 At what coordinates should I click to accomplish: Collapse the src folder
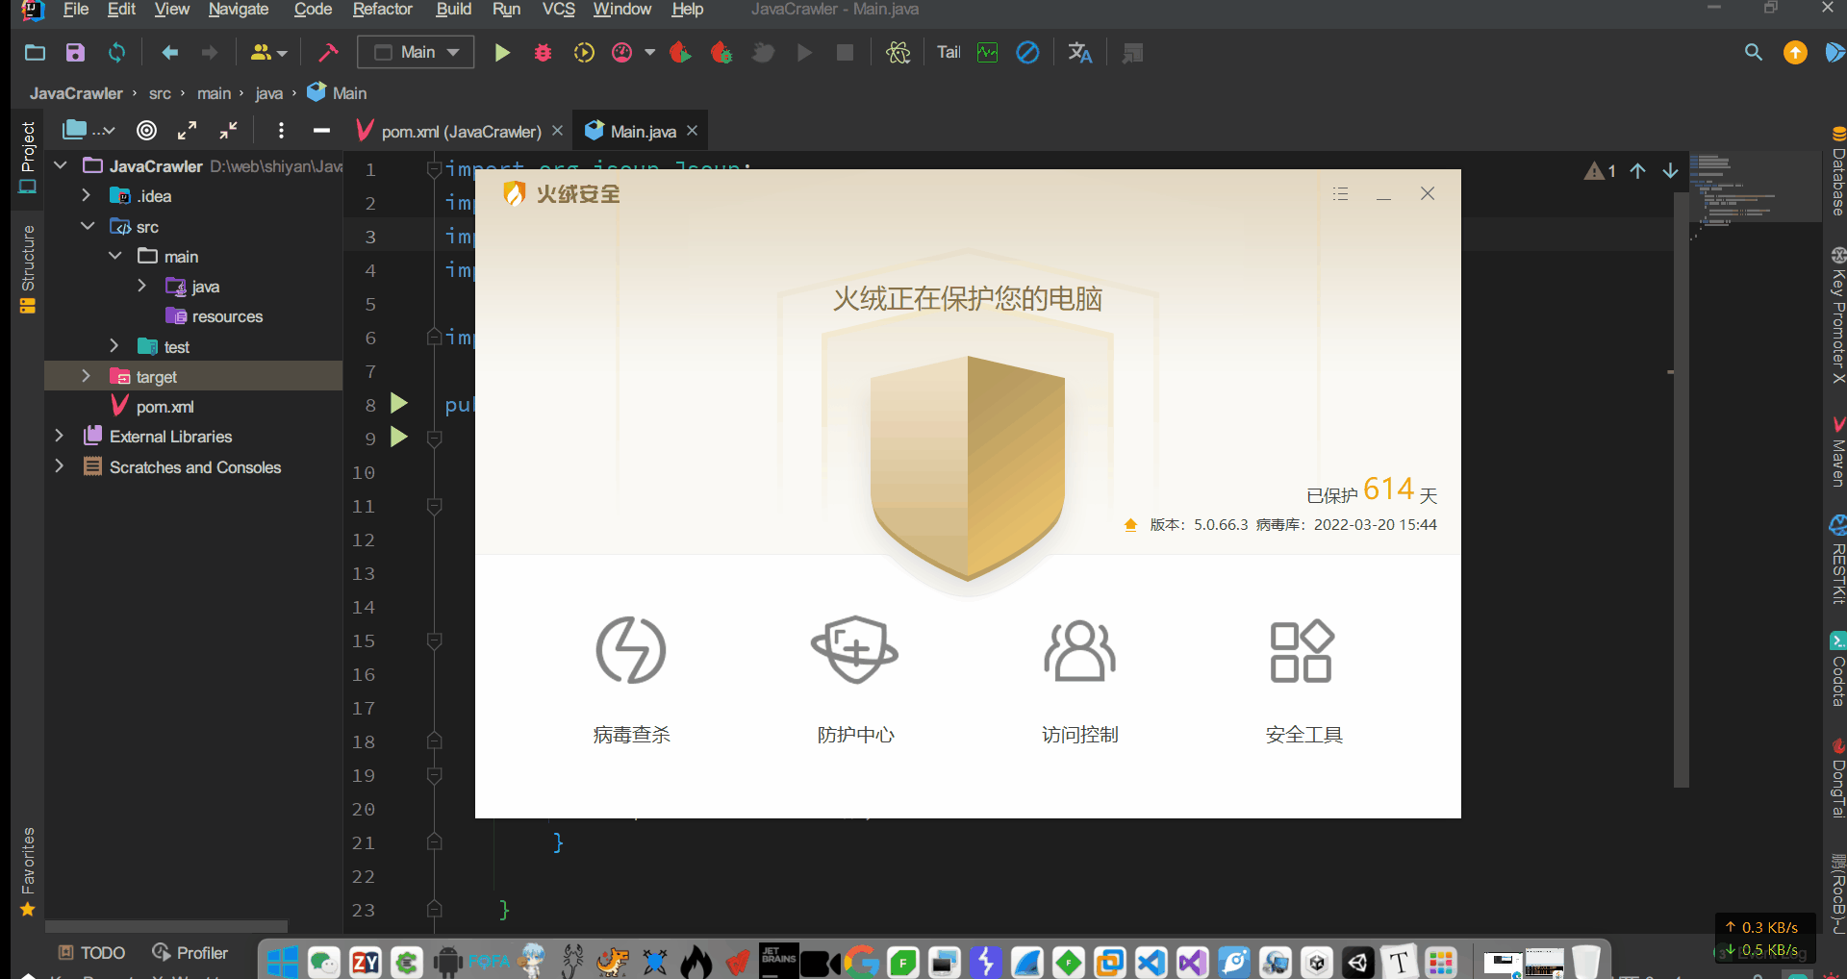coord(88,226)
